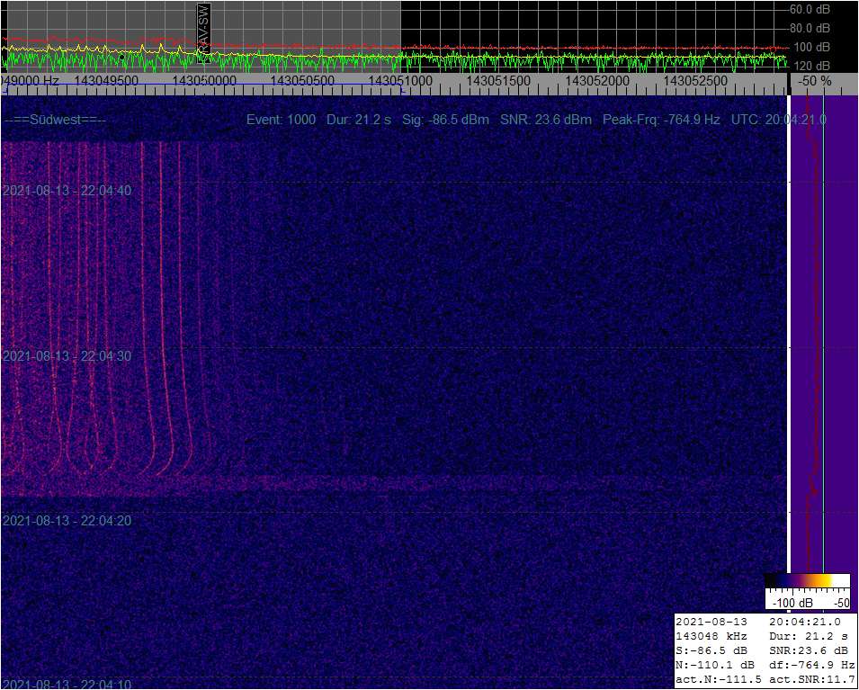Screen dimensions: 859x690
Task: Click the 22:04:30 waterfall timestamp
Action: (67, 356)
